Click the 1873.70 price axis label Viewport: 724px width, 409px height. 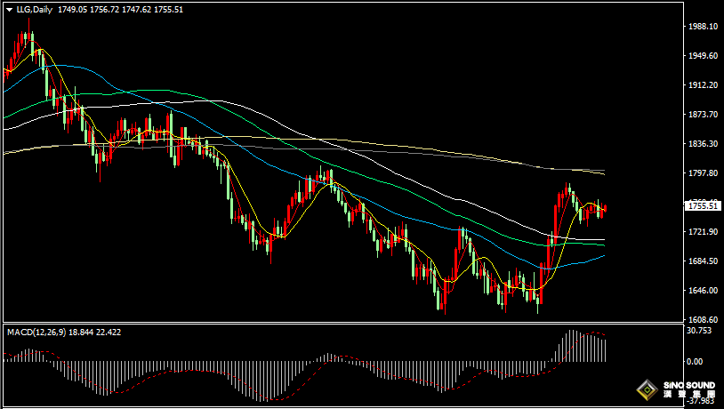[x=703, y=115]
